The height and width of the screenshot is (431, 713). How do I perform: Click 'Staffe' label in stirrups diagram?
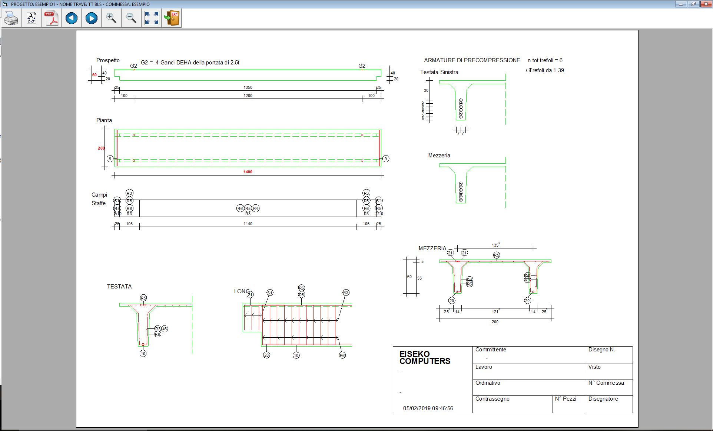tap(99, 203)
